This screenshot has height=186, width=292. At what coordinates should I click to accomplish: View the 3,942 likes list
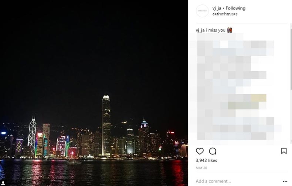(x=206, y=160)
